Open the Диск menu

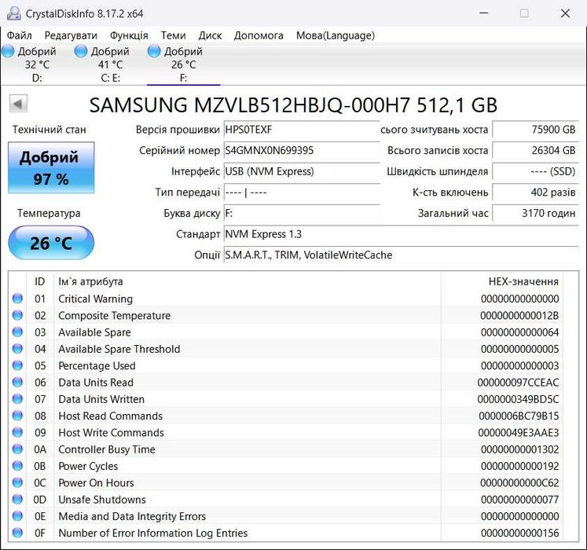coord(210,35)
